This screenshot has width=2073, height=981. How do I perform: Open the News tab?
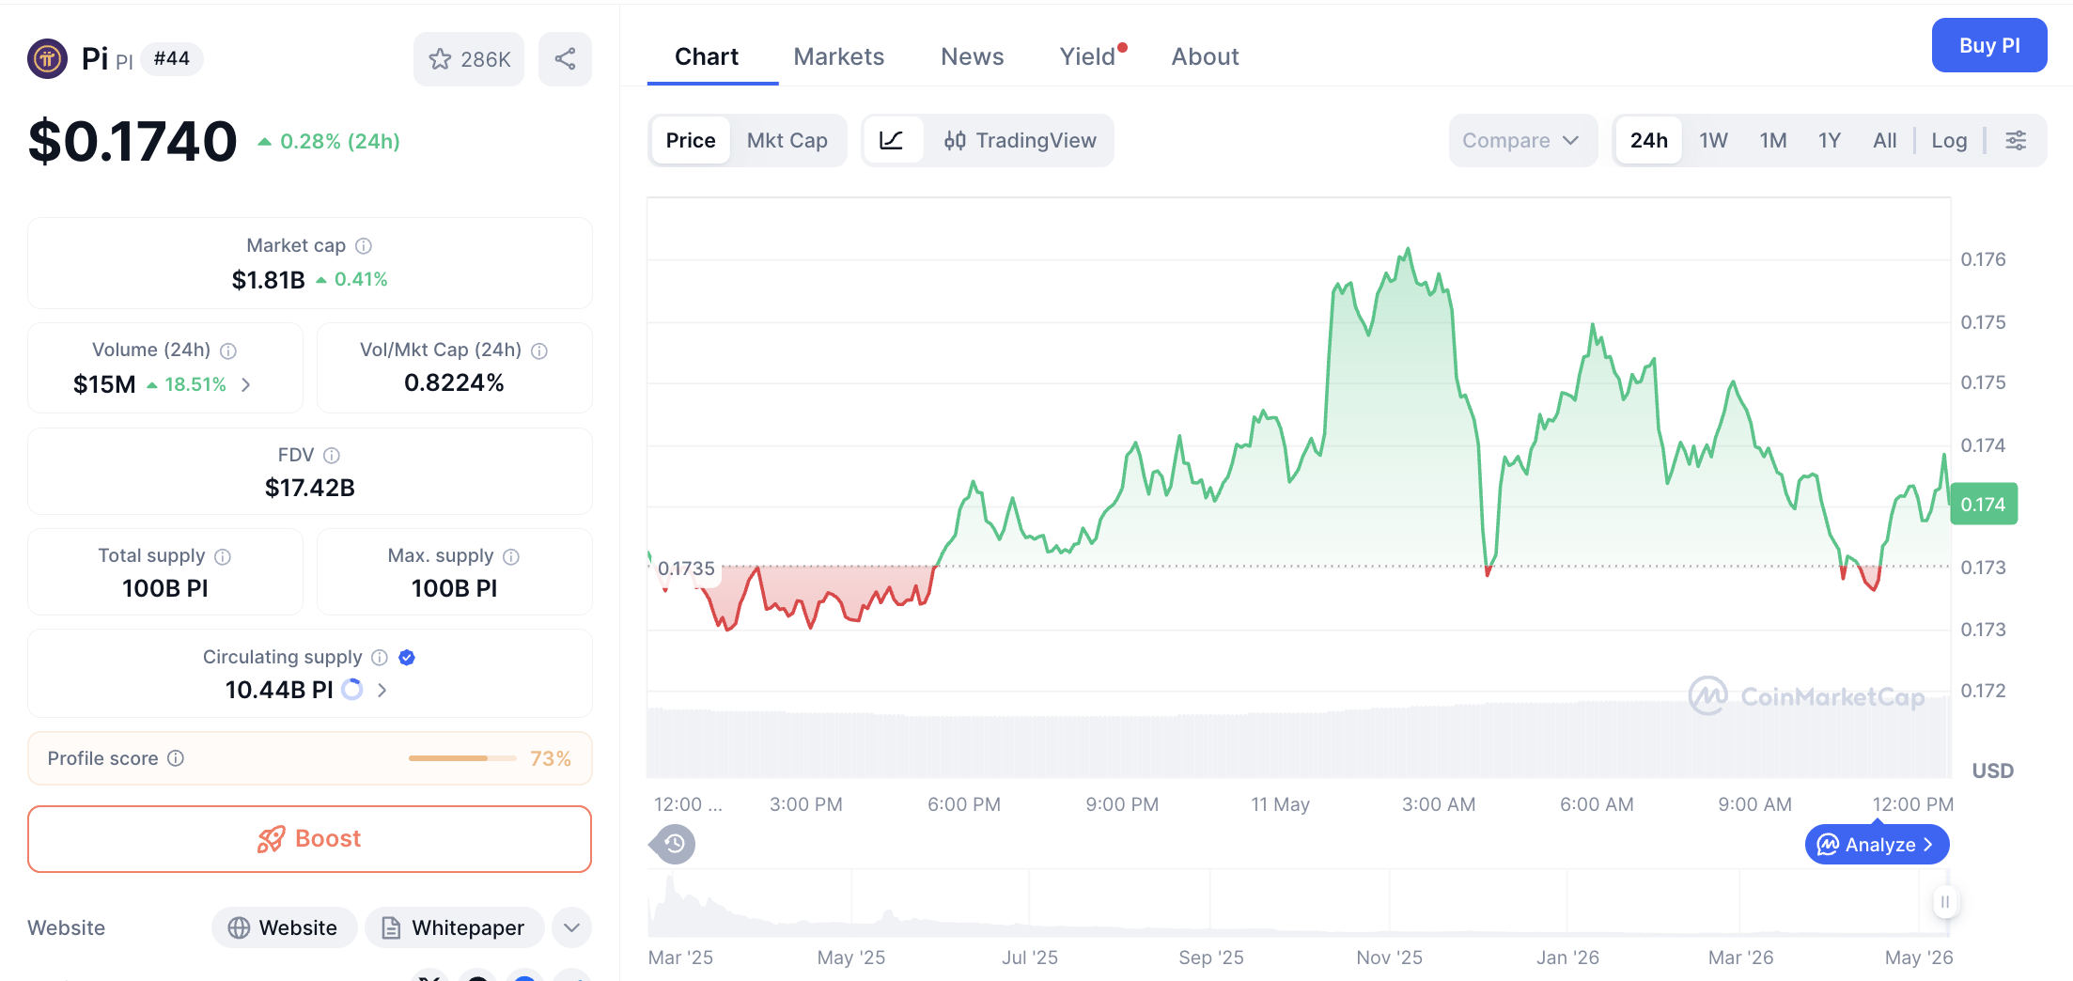tap(972, 56)
